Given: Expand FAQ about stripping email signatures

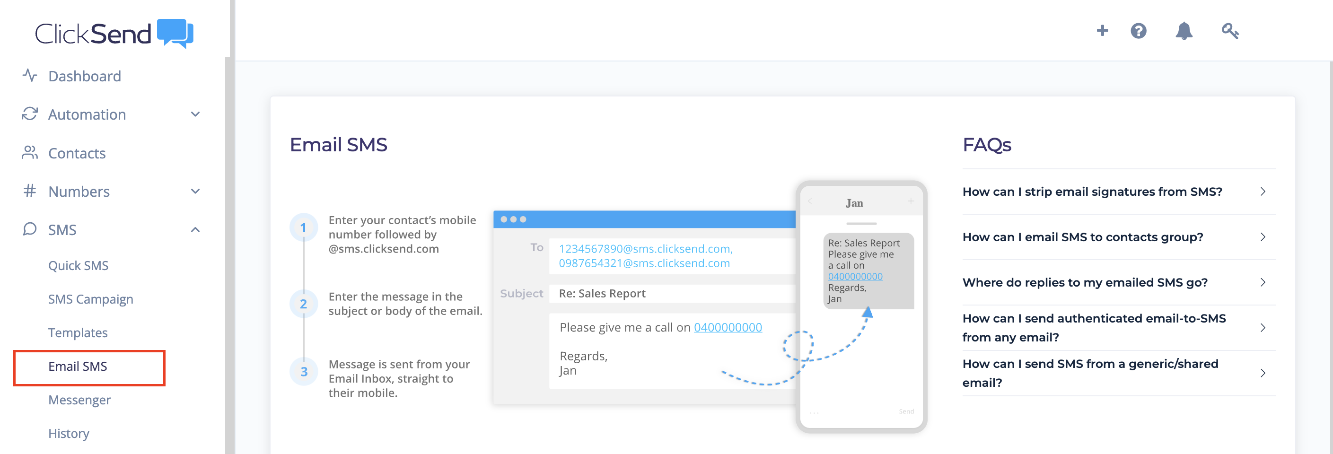Looking at the screenshot, I should [x=1119, y=192].
